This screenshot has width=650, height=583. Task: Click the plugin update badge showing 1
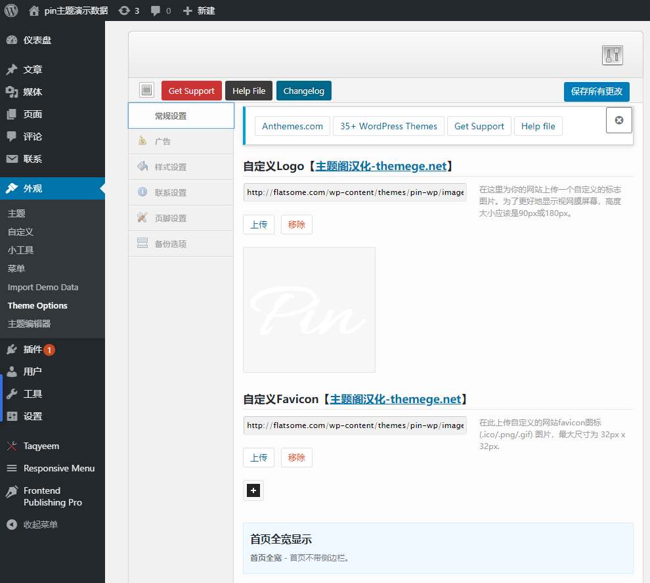(49, 350)
